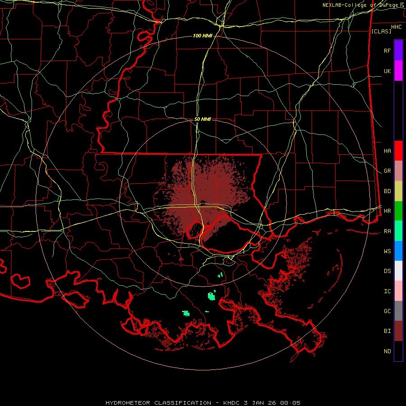Click the BD yellow legend swatch

pos(398,191)
